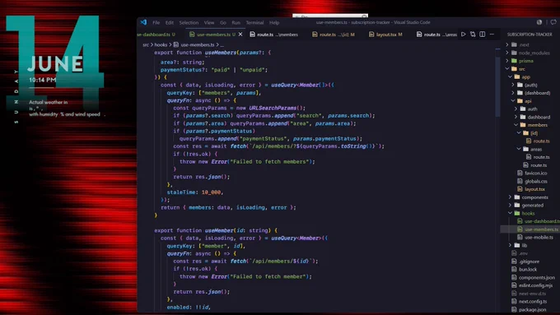The height and width of the screenshot is (315, 560).
Task: Click the globals.css file icon
Action: click(520, 181)
